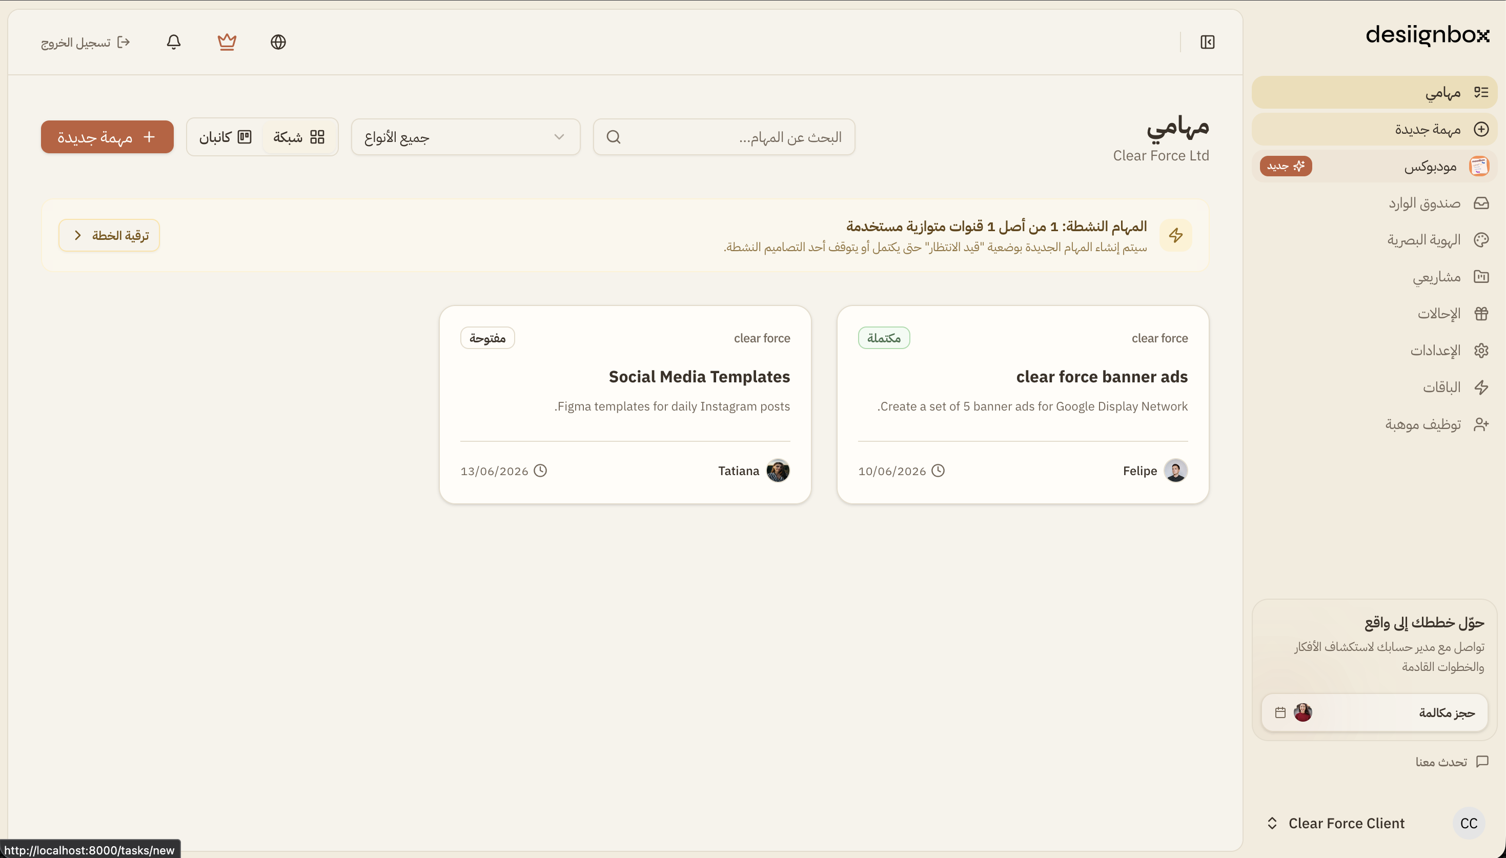This screenshot has height=858, width=1506.
Task: Click the desiignbox logo
Action: coord(1427,35)
